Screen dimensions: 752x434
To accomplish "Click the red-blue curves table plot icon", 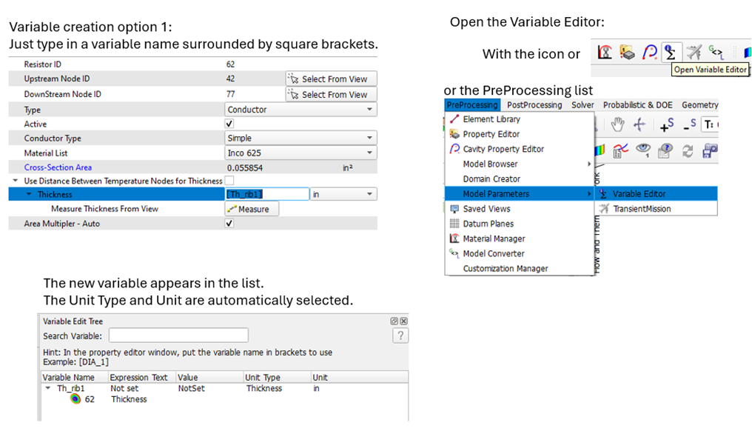I will point(620,151).
